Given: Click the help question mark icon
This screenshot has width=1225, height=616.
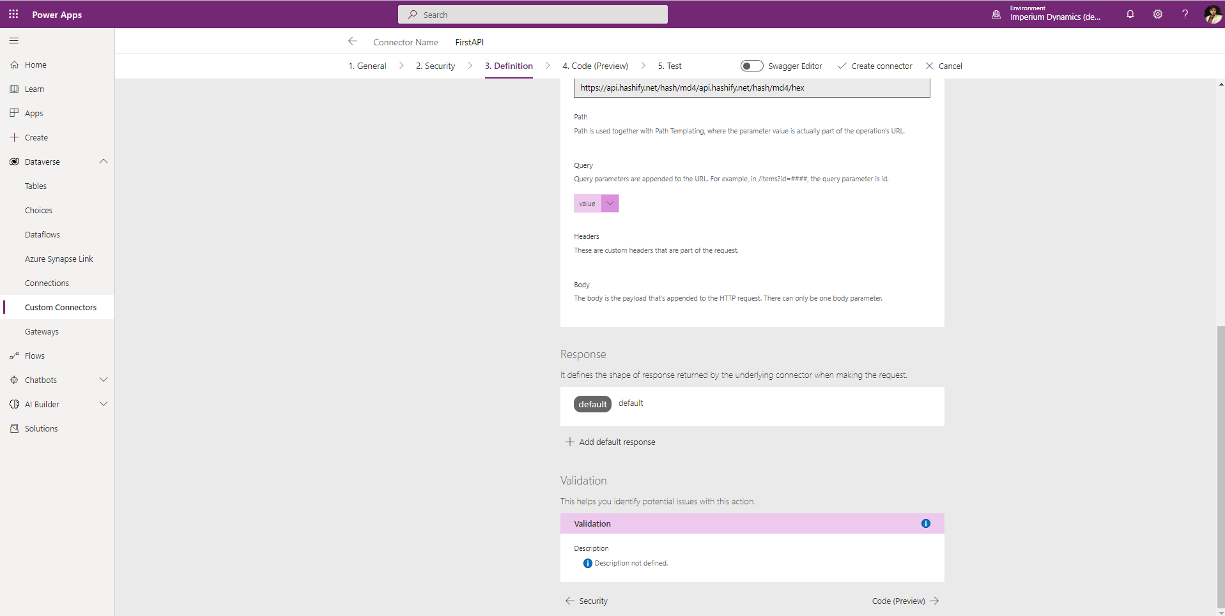Looking at the screenshot, I should (1185, 14).
